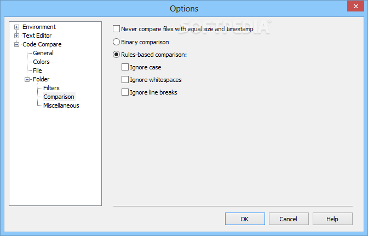368x236 pixels.
Task: Select Rules-based comparison radio button
Action: pos(116,55)
